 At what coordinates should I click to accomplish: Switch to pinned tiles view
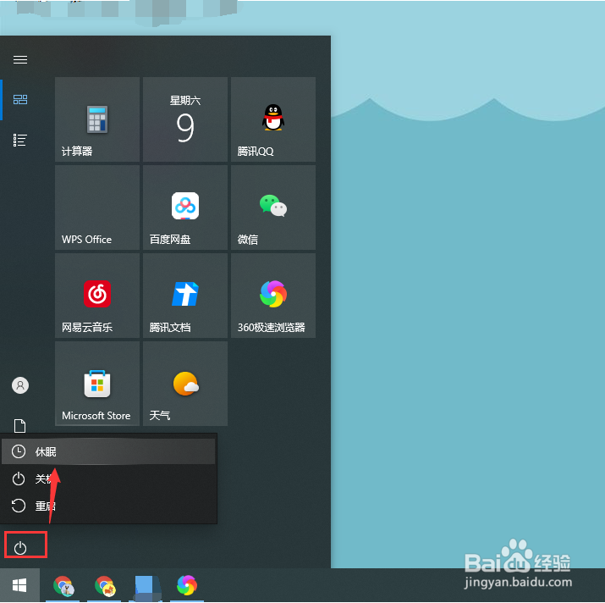click(20, 100)
